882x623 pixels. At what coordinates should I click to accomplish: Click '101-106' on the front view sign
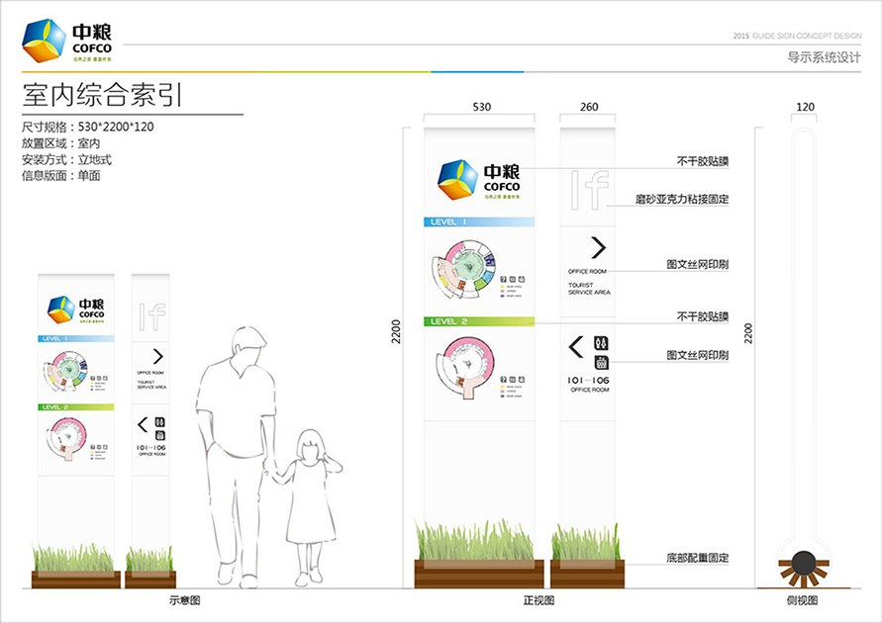[588, 381]
